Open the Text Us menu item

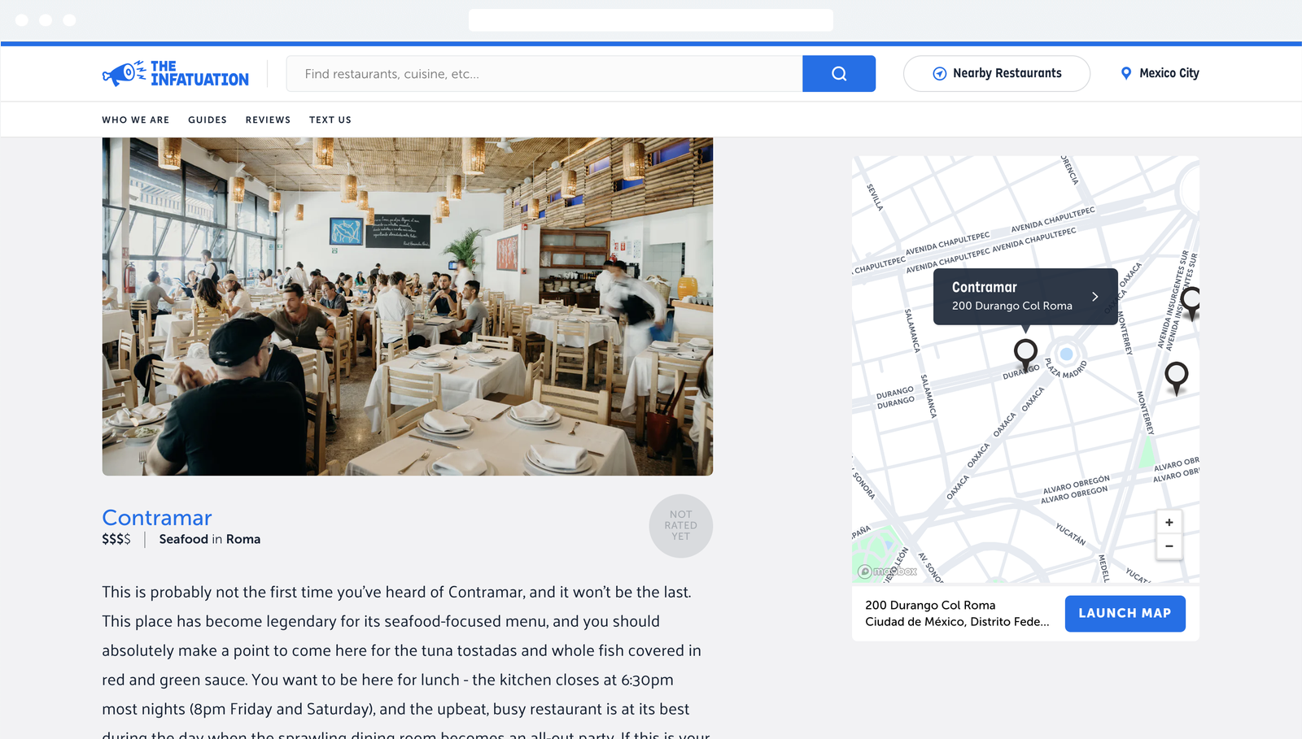[x=330, y=120]
